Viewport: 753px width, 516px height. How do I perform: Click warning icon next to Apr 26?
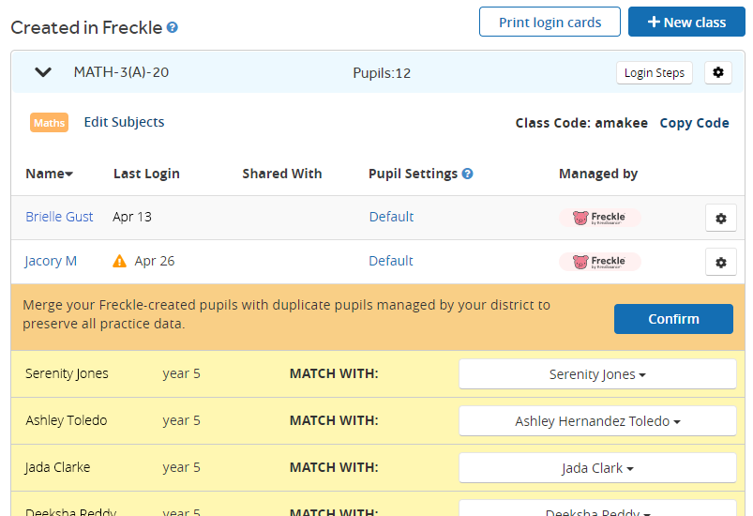[x=119, y=261]
